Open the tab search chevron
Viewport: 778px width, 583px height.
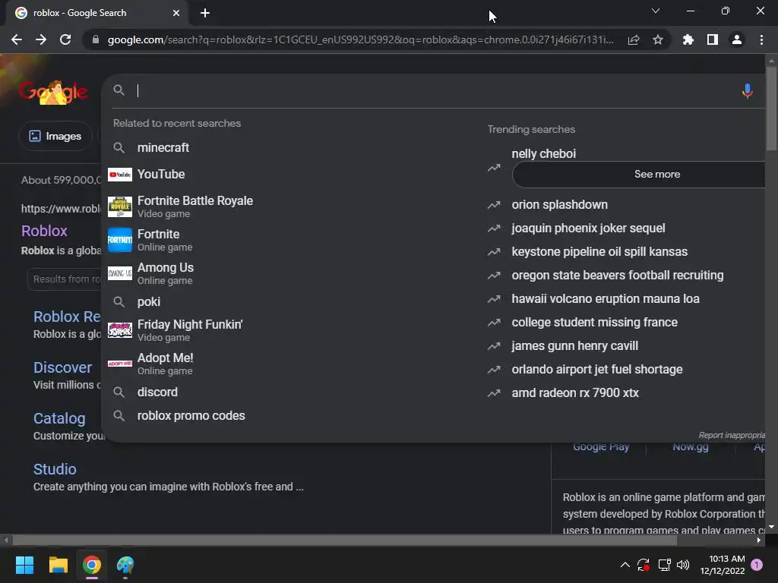(656, 11)
